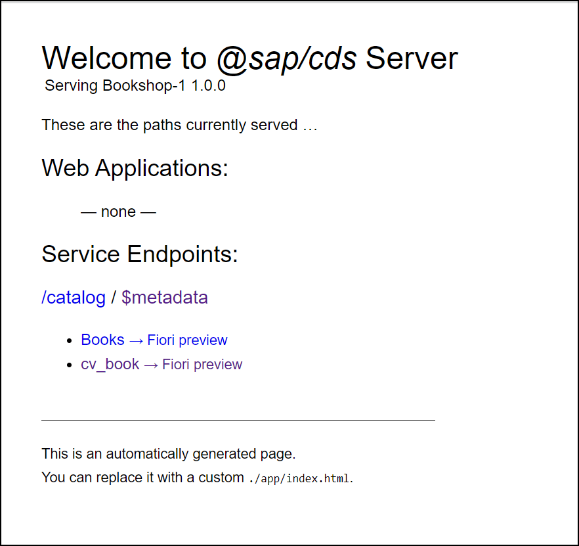Viewport: 579px width, 546px height.
Task: Open Fiori preview for Books
Action: pos(187,340)
